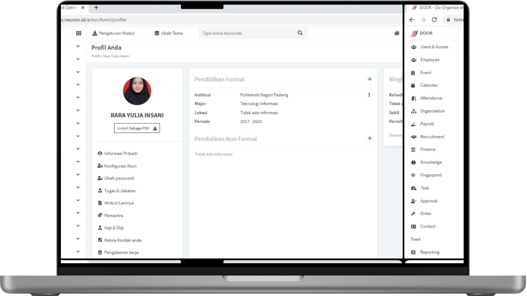Image resolution: width=527 pixels, height=296 pixels.
Task: Click Rara Yulia Insani profile photo
Action: click(x=137, y=91)
